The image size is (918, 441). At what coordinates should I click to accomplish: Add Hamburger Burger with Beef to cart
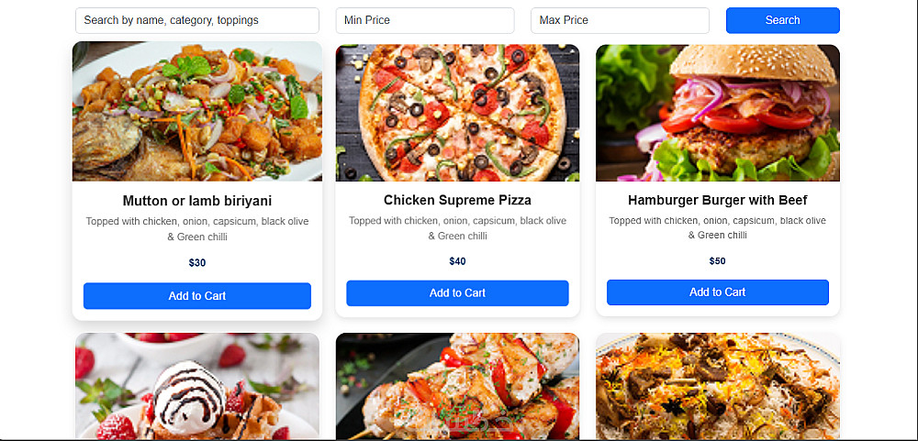[718, 292]
